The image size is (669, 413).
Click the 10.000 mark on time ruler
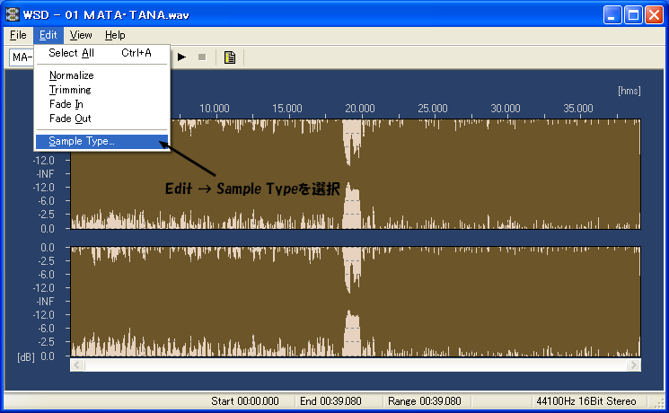click(215, 109)
